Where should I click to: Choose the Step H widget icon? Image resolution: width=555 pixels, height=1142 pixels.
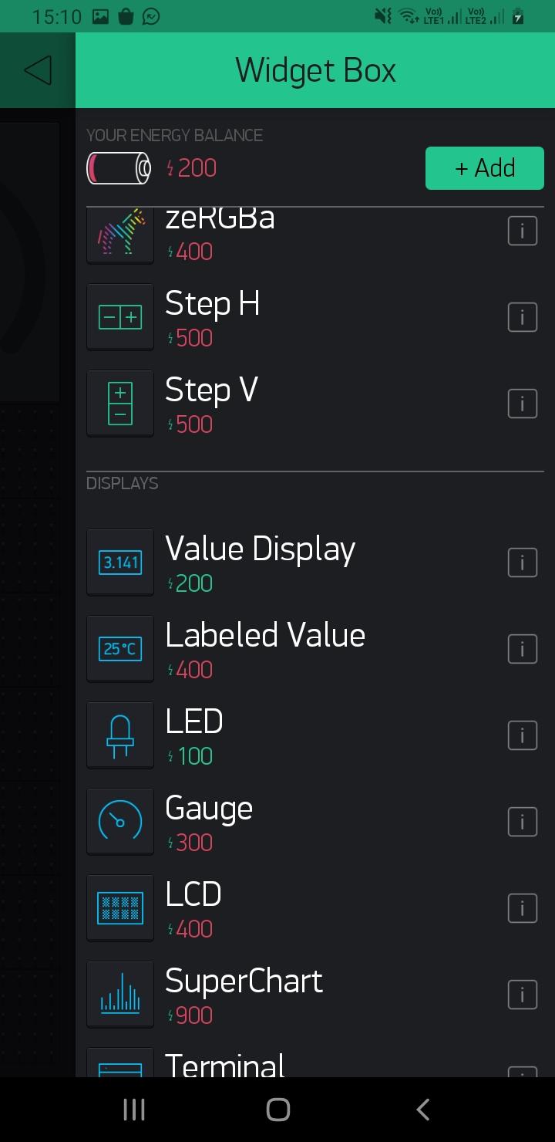[x=120, y=317]
